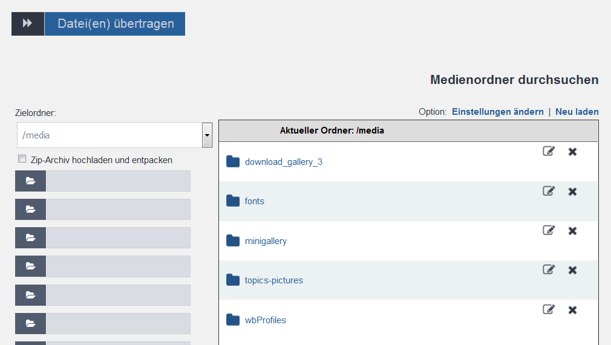Image resolution: width=611 pixels, height=345 pixels.
Task: Rename the download_gallery_3 folder via edit icon
Action: coord(549,151)
